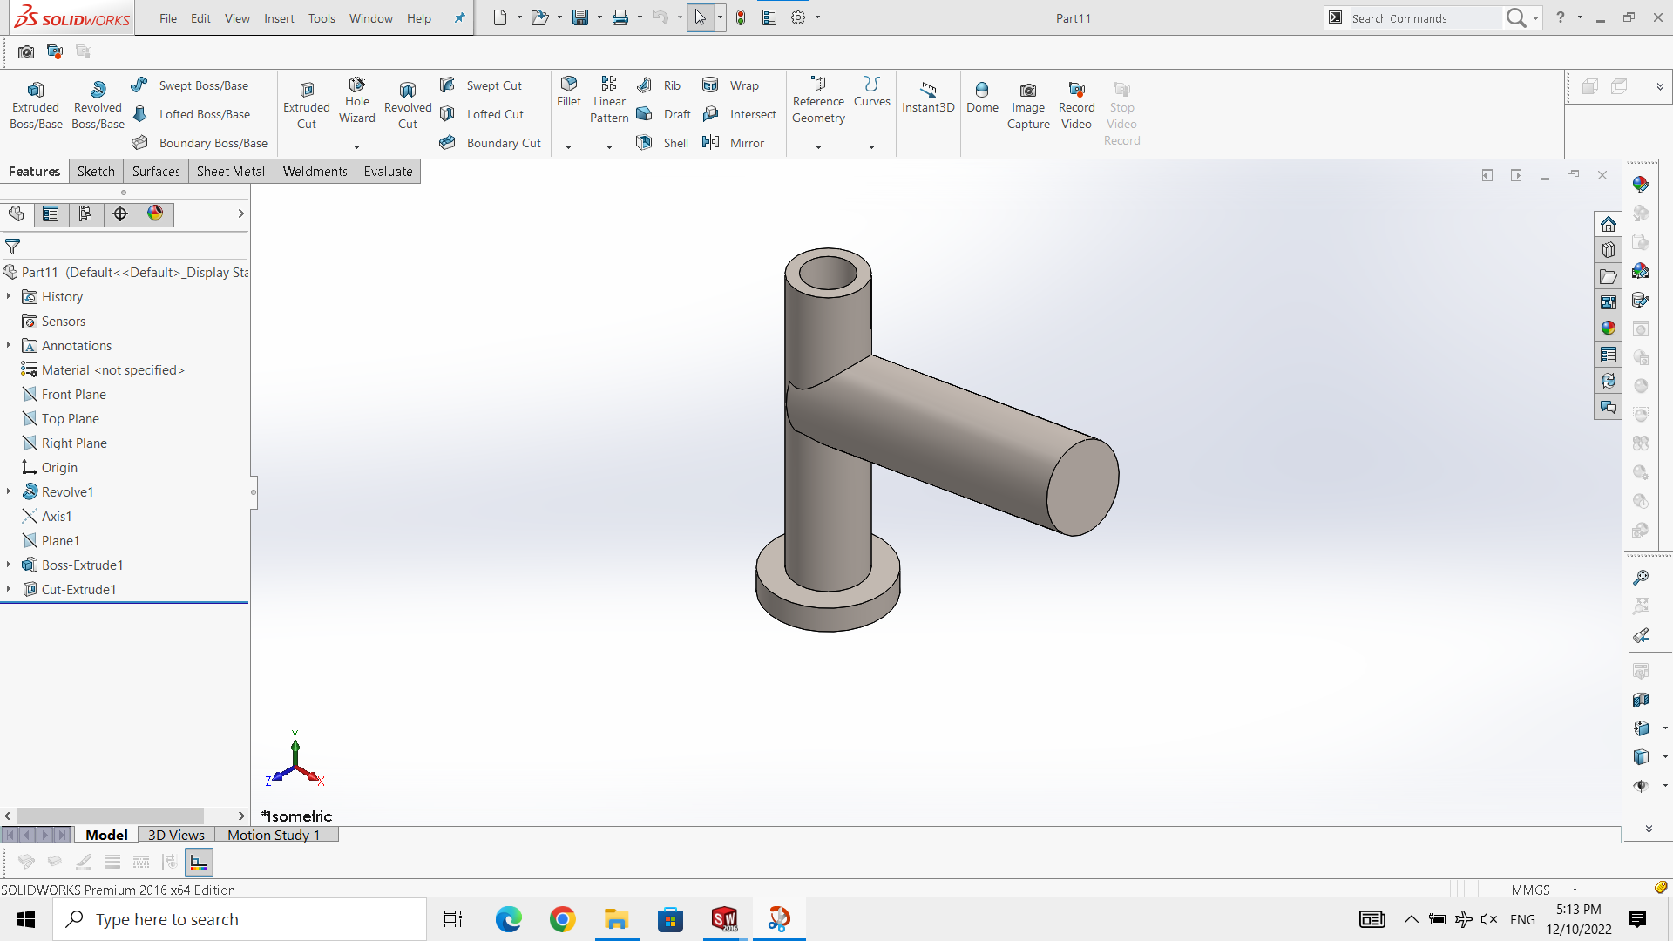The height and width of the screenshot is (941, 1673).
Task: Choose the Swept Boss/Base tool
Action: click(191, 85)
